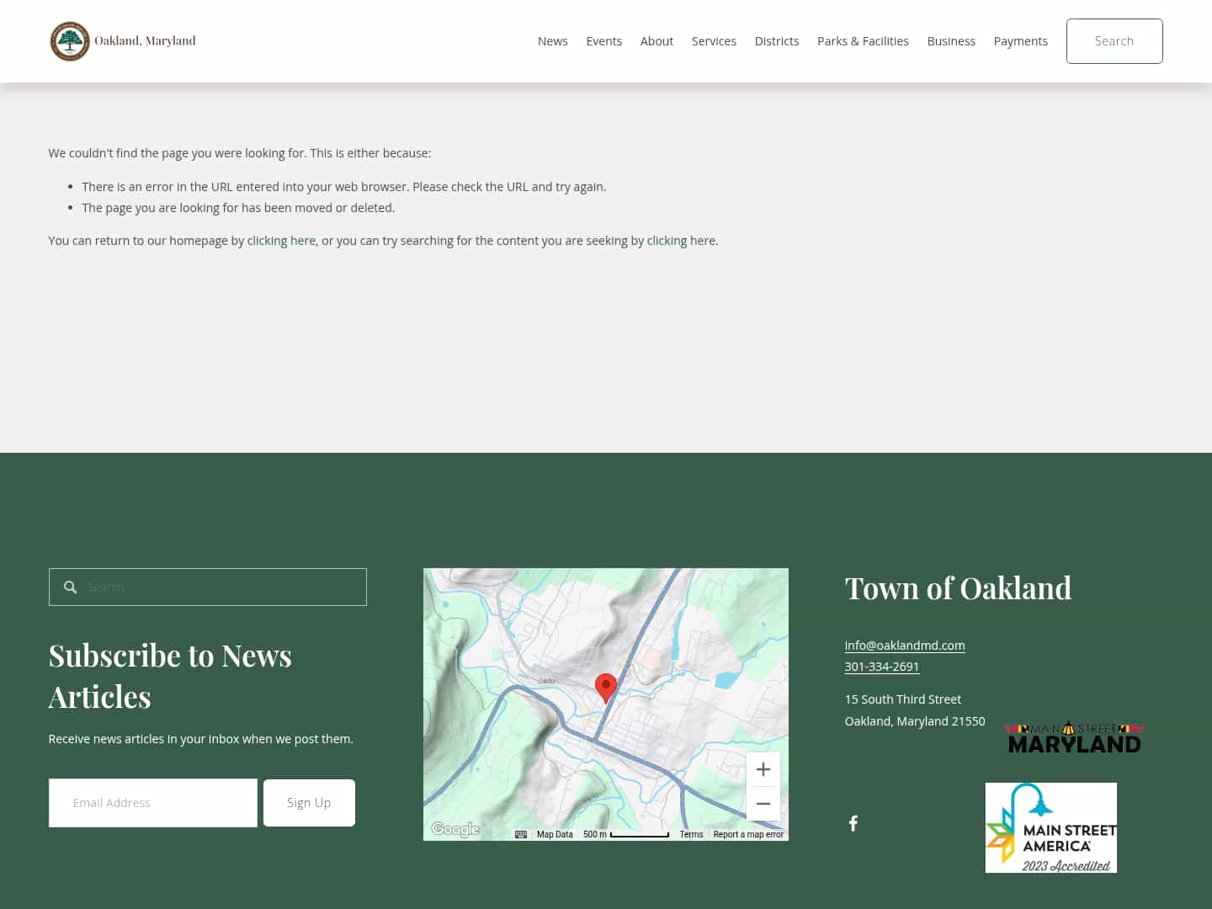1212x909 pixels.
Task: Follow the first clicking here link
Action: pyautogui.click(x=281, y=240)
